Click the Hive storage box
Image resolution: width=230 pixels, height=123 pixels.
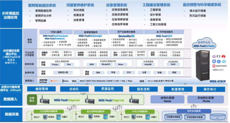(69, 65)
